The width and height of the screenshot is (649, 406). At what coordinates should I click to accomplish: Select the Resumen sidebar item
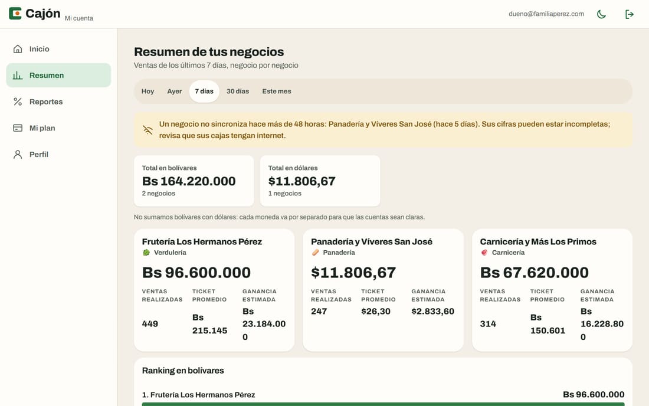[58, 76]
